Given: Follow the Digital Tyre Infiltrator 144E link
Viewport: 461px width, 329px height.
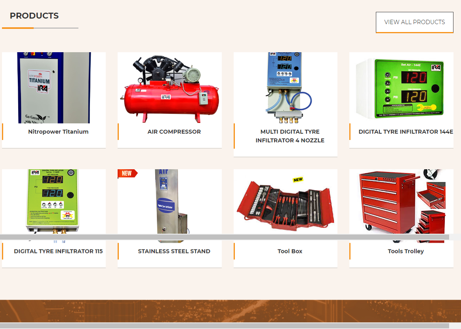Looking at the screenshot, I should pyautogui.click(x=406, y=132).
